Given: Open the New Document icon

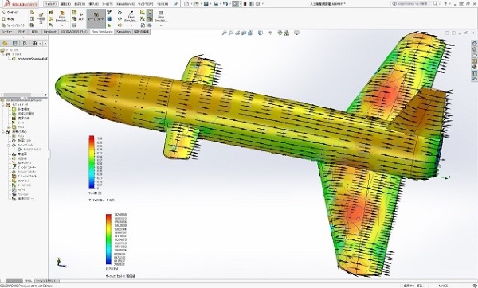Looking at the screenshot, I should (186, 4).
